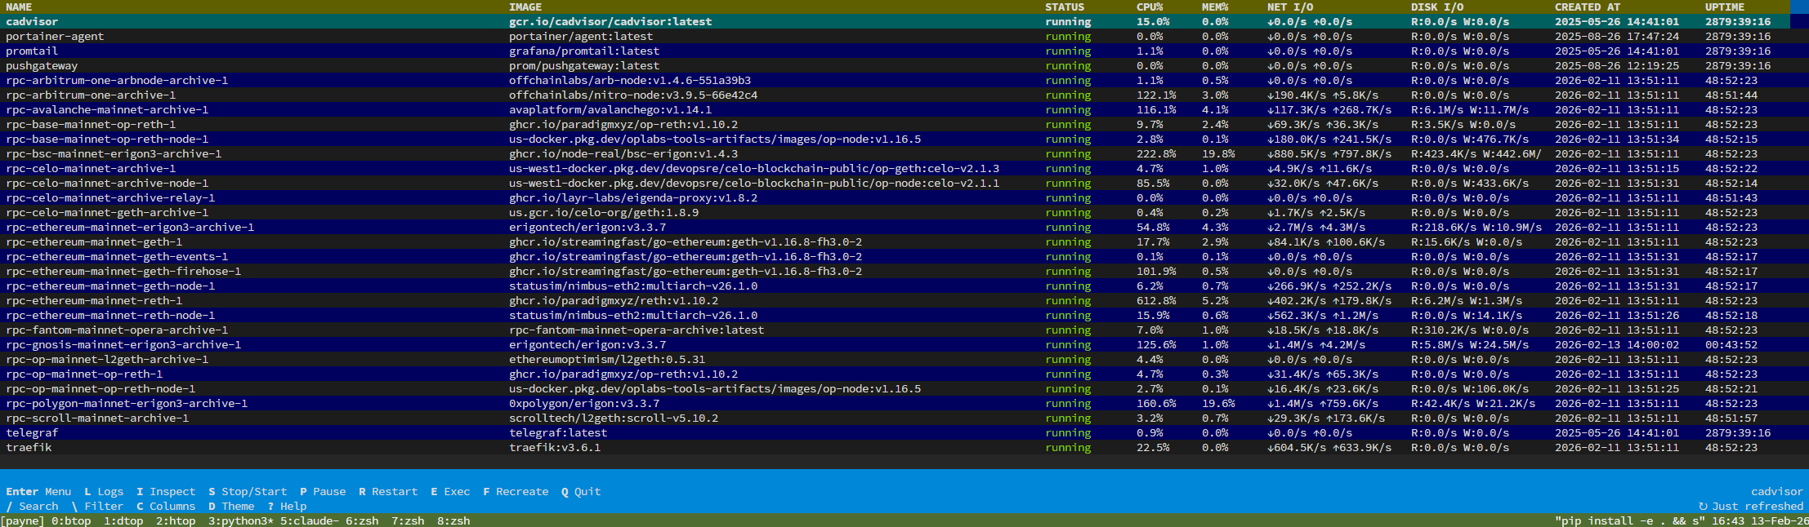
Task: Open Search from the footer bar
Action: point(33,507)
